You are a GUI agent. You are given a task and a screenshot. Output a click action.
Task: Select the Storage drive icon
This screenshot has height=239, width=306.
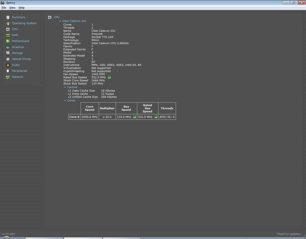click(8, 53)
